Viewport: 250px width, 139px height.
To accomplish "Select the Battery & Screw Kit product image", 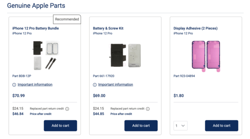I will click(125, 55).
